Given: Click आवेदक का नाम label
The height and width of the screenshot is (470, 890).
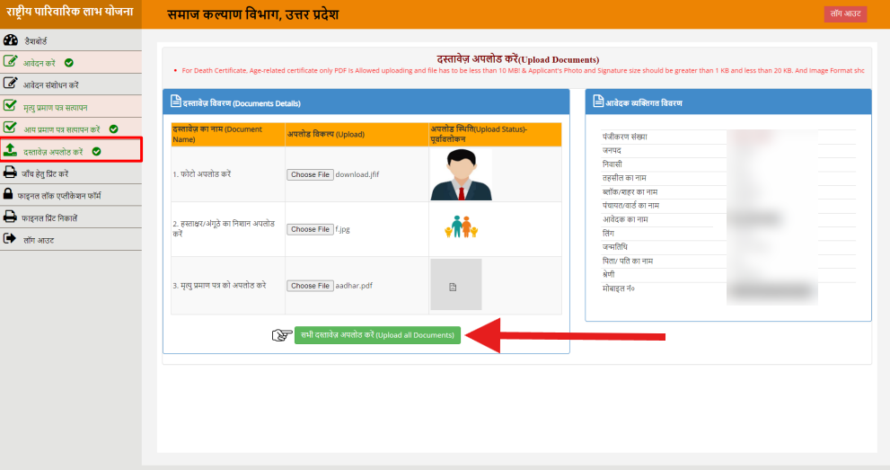Looking at the screenshot, I should tap(625, 219).
